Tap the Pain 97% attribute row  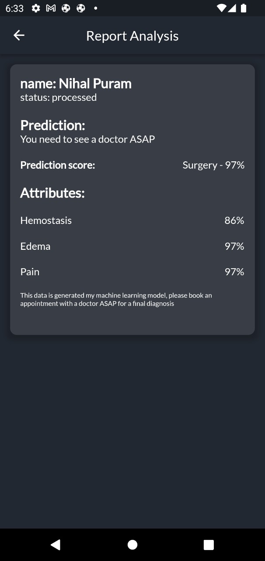131,271
